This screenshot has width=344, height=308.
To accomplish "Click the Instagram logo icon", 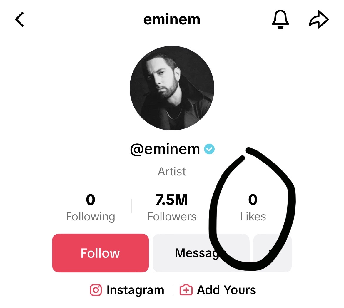I will pos(96,290).
